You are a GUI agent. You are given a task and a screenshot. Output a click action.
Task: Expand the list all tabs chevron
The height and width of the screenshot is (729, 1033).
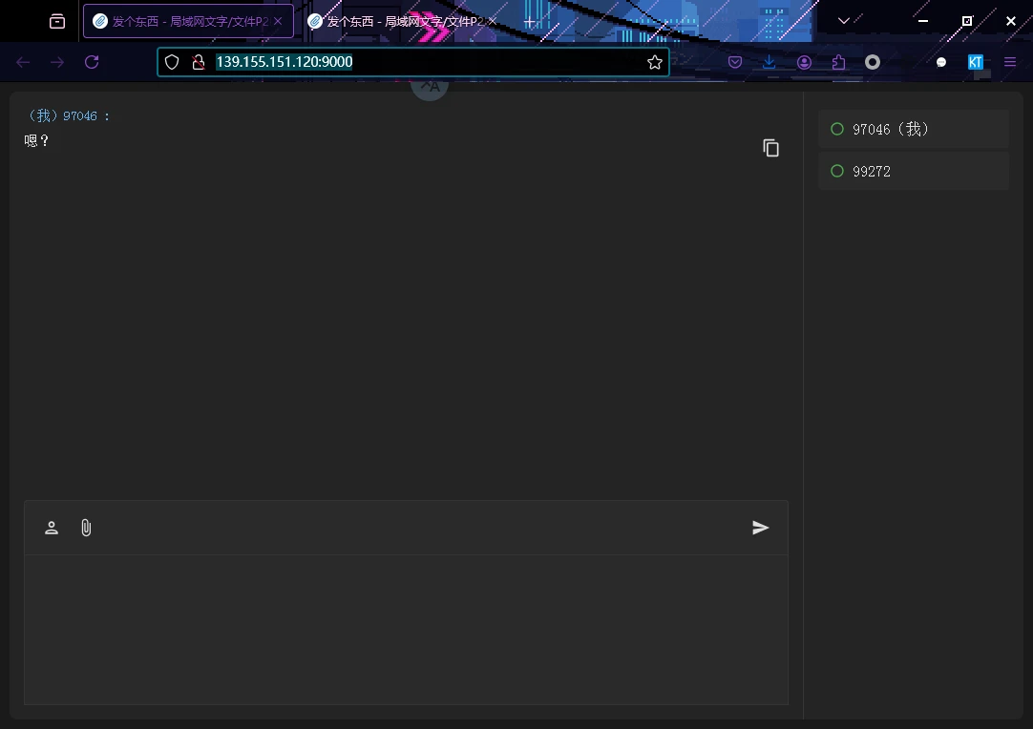click(843, 21)
